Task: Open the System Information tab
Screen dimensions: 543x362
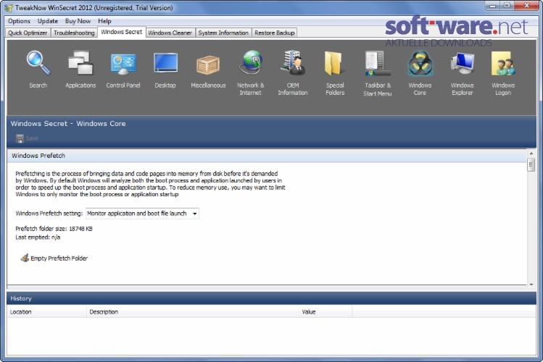Action: tap(223, 33)
